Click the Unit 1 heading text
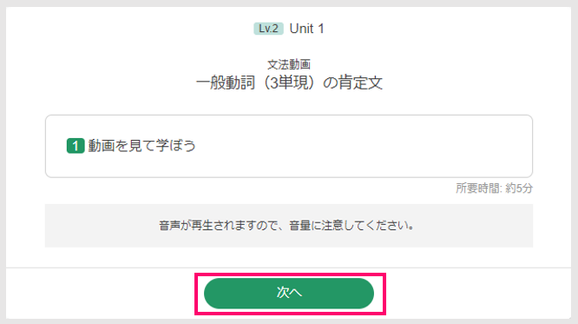 pyautogui.click(x=306, y=29)
